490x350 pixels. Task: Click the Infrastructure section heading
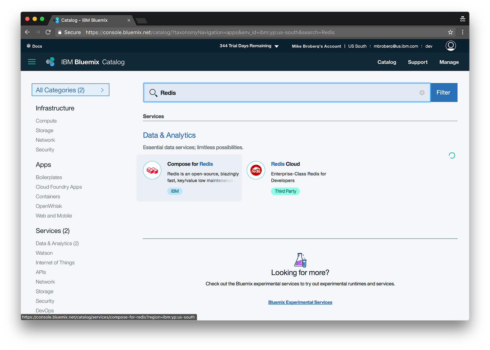pos(55,108)
